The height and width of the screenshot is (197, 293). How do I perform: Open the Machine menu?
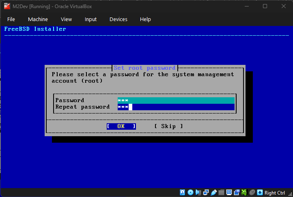(38, 19)
